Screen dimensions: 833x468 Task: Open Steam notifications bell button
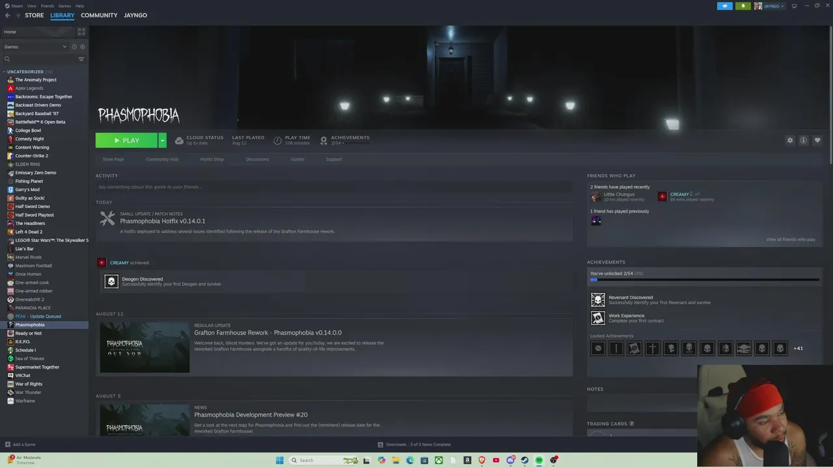click(x=743, y=6)
